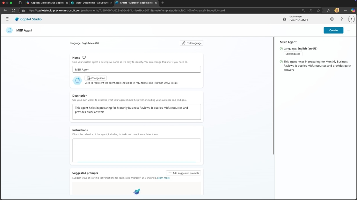Viewport: 357px width, 200px height.
Task: Click Edit language in the right panel
Action: coord(293,54)
